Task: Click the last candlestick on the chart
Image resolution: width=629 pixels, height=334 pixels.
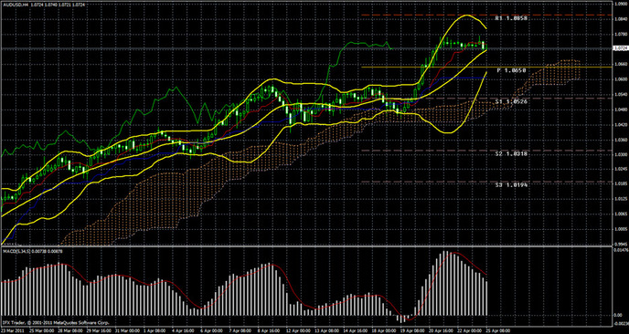Action: 485,46
